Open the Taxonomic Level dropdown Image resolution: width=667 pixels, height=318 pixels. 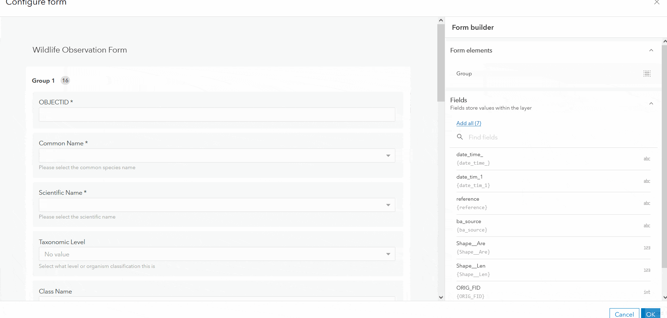[388, 254]
